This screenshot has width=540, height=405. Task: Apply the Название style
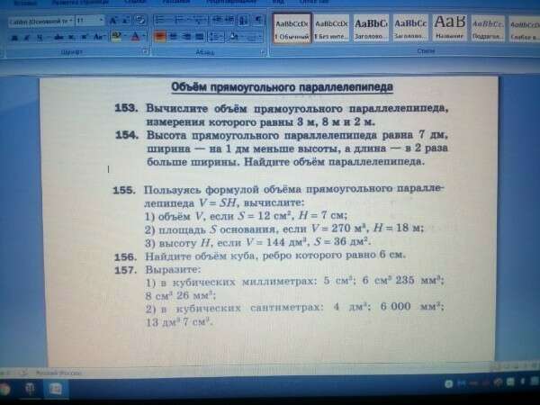(449, 28)
